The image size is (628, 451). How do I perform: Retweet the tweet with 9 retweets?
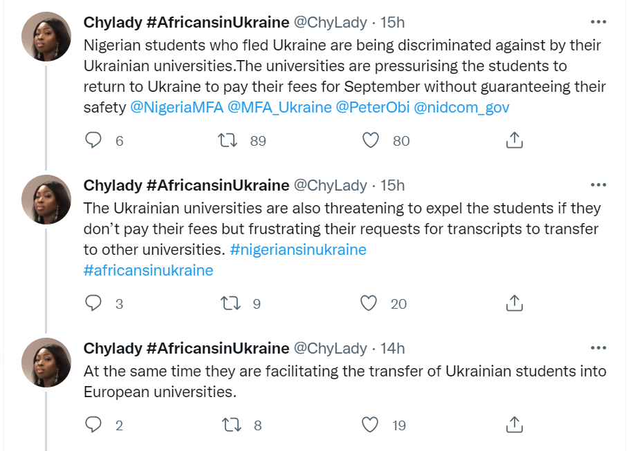[x=228, y=303]
